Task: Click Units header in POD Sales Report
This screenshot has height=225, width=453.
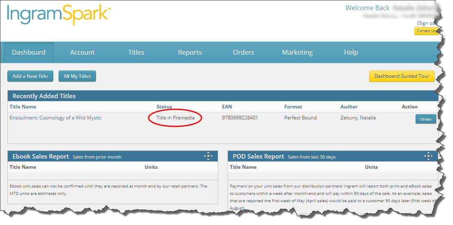Action: pyautogui.click(x=371, y=167)
